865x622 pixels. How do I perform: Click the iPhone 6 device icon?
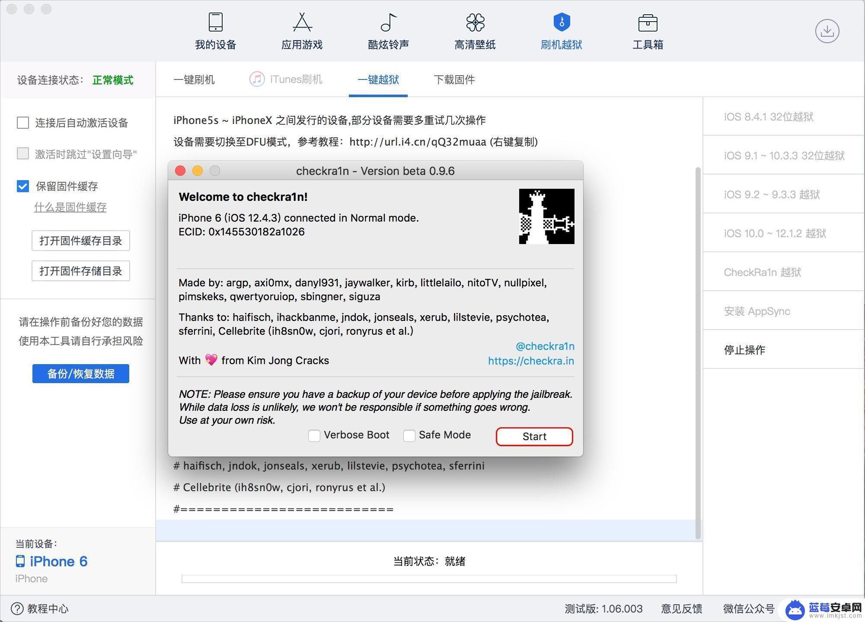[20, 561]
